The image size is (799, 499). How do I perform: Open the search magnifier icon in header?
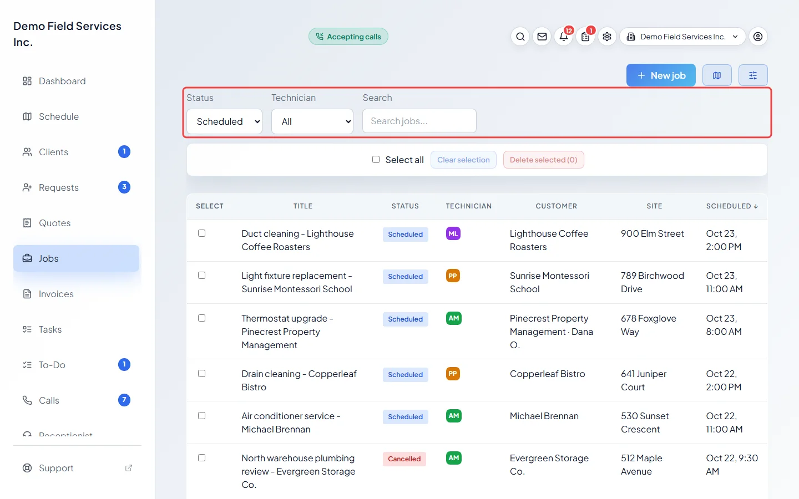520,37
